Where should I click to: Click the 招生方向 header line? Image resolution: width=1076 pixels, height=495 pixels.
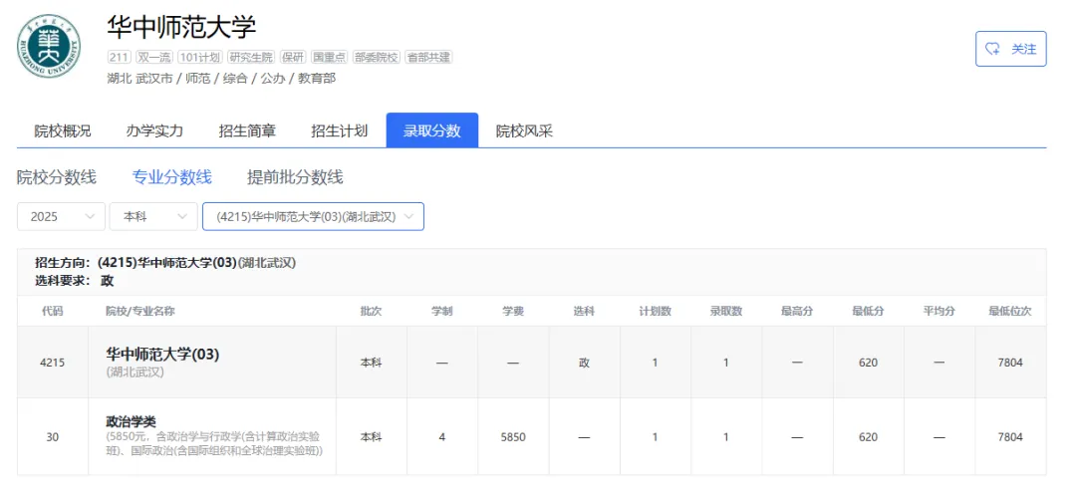click(165, 263)
